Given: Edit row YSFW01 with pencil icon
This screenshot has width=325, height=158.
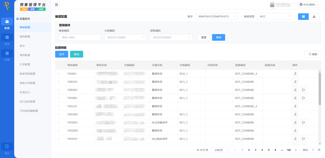Looking at the screenshot, I should 295,114.
